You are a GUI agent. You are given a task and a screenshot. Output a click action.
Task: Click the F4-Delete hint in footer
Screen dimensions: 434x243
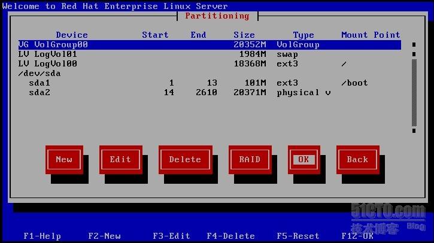(x=230, y=236)
